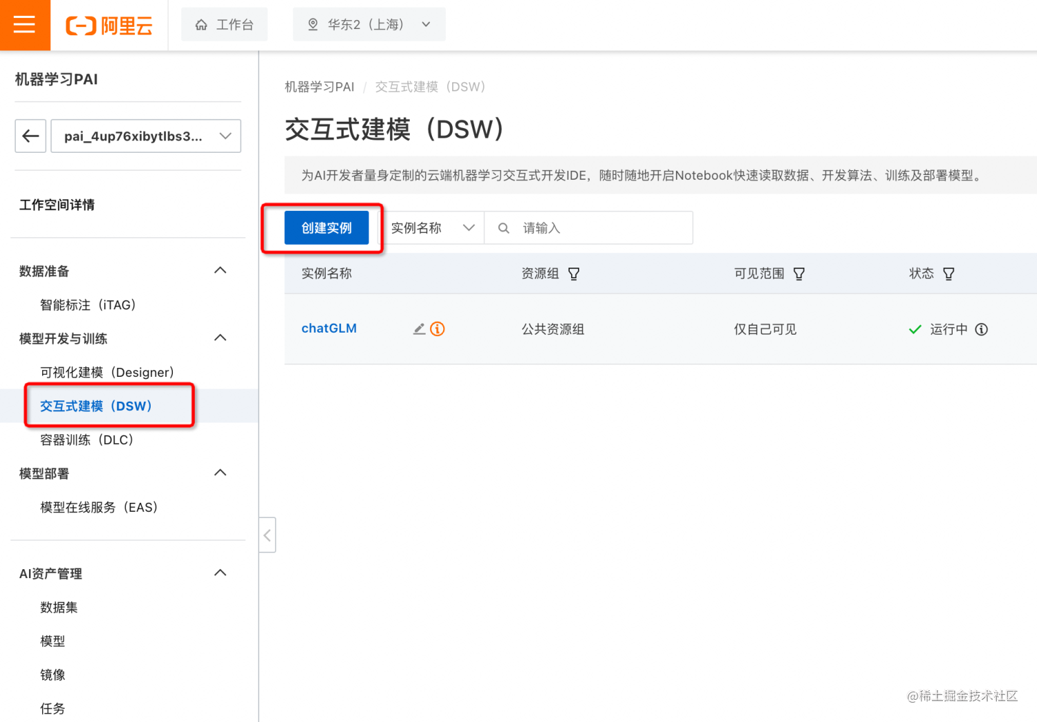Click the 创建实例 button
Screen dimensions: 1037x722
[x=326, y=228]
